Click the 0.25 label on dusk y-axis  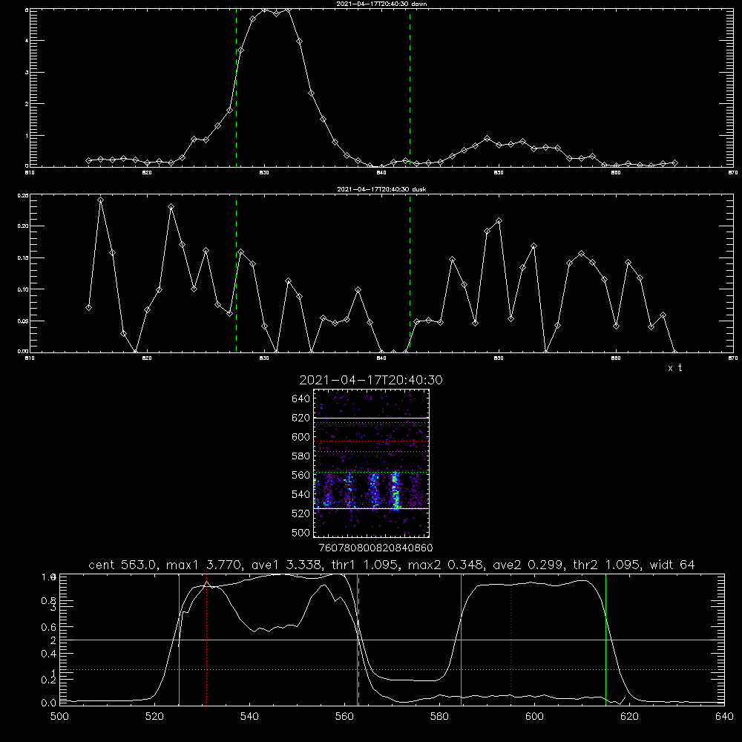click(x=23, y=195)
